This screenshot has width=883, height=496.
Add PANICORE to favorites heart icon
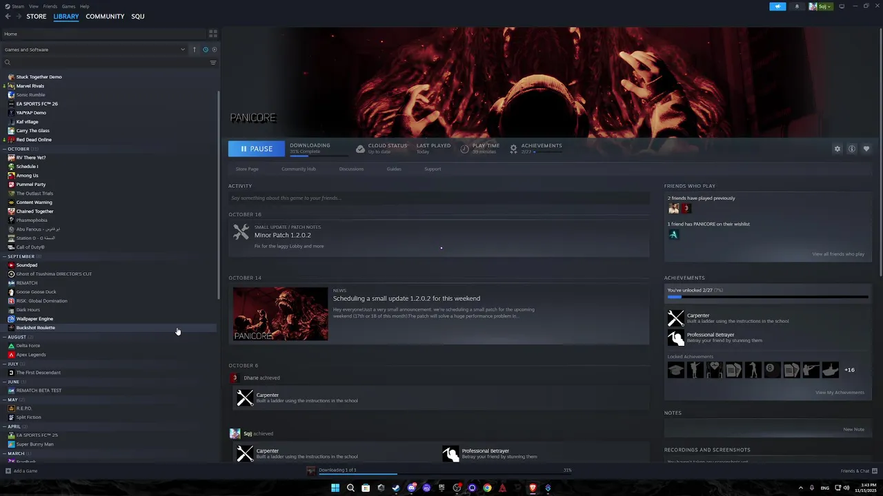pyautogui.click(x=866, y=149)
